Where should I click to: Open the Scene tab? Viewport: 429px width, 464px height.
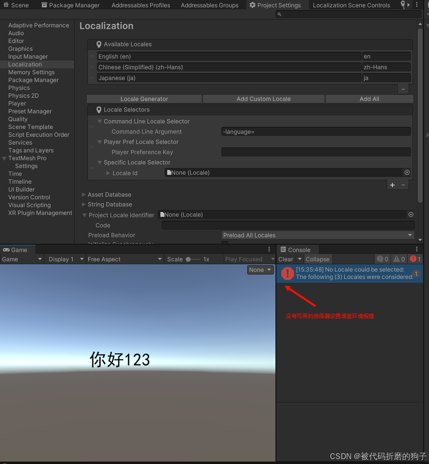point(16,5)
